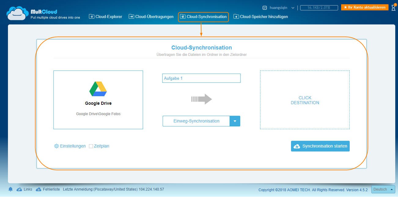Click the MultCloud cloud logo
The width and height of the screenshot is (398, 197).
point(18,13)
